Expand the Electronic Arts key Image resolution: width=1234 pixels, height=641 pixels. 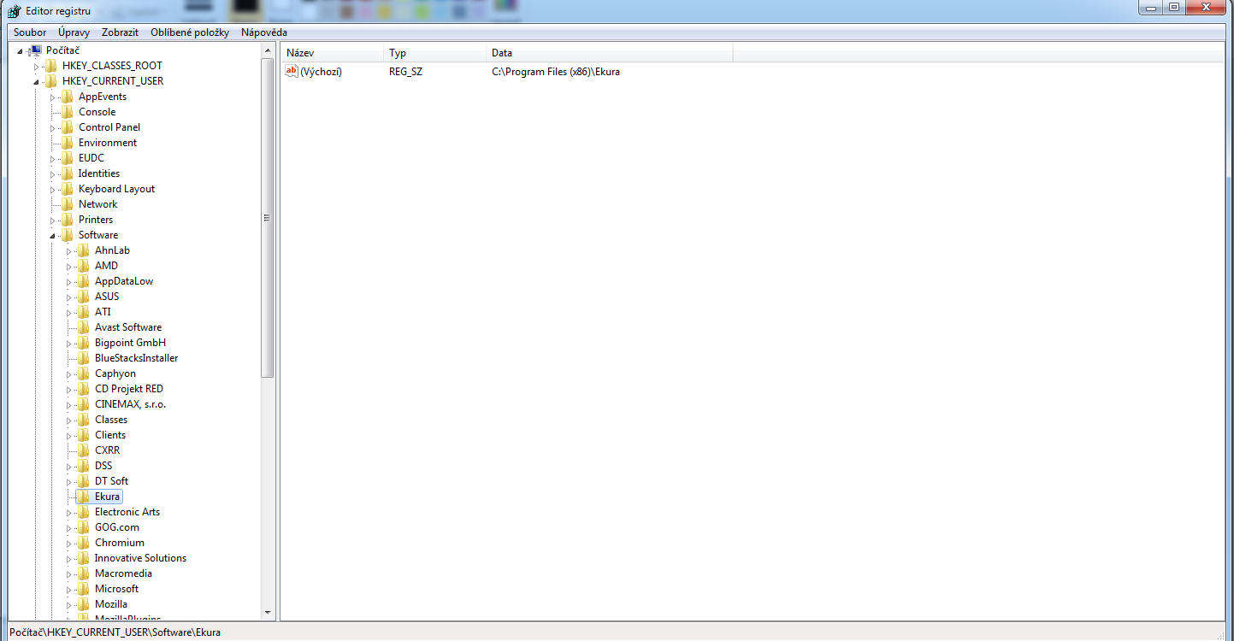point(69,513)
